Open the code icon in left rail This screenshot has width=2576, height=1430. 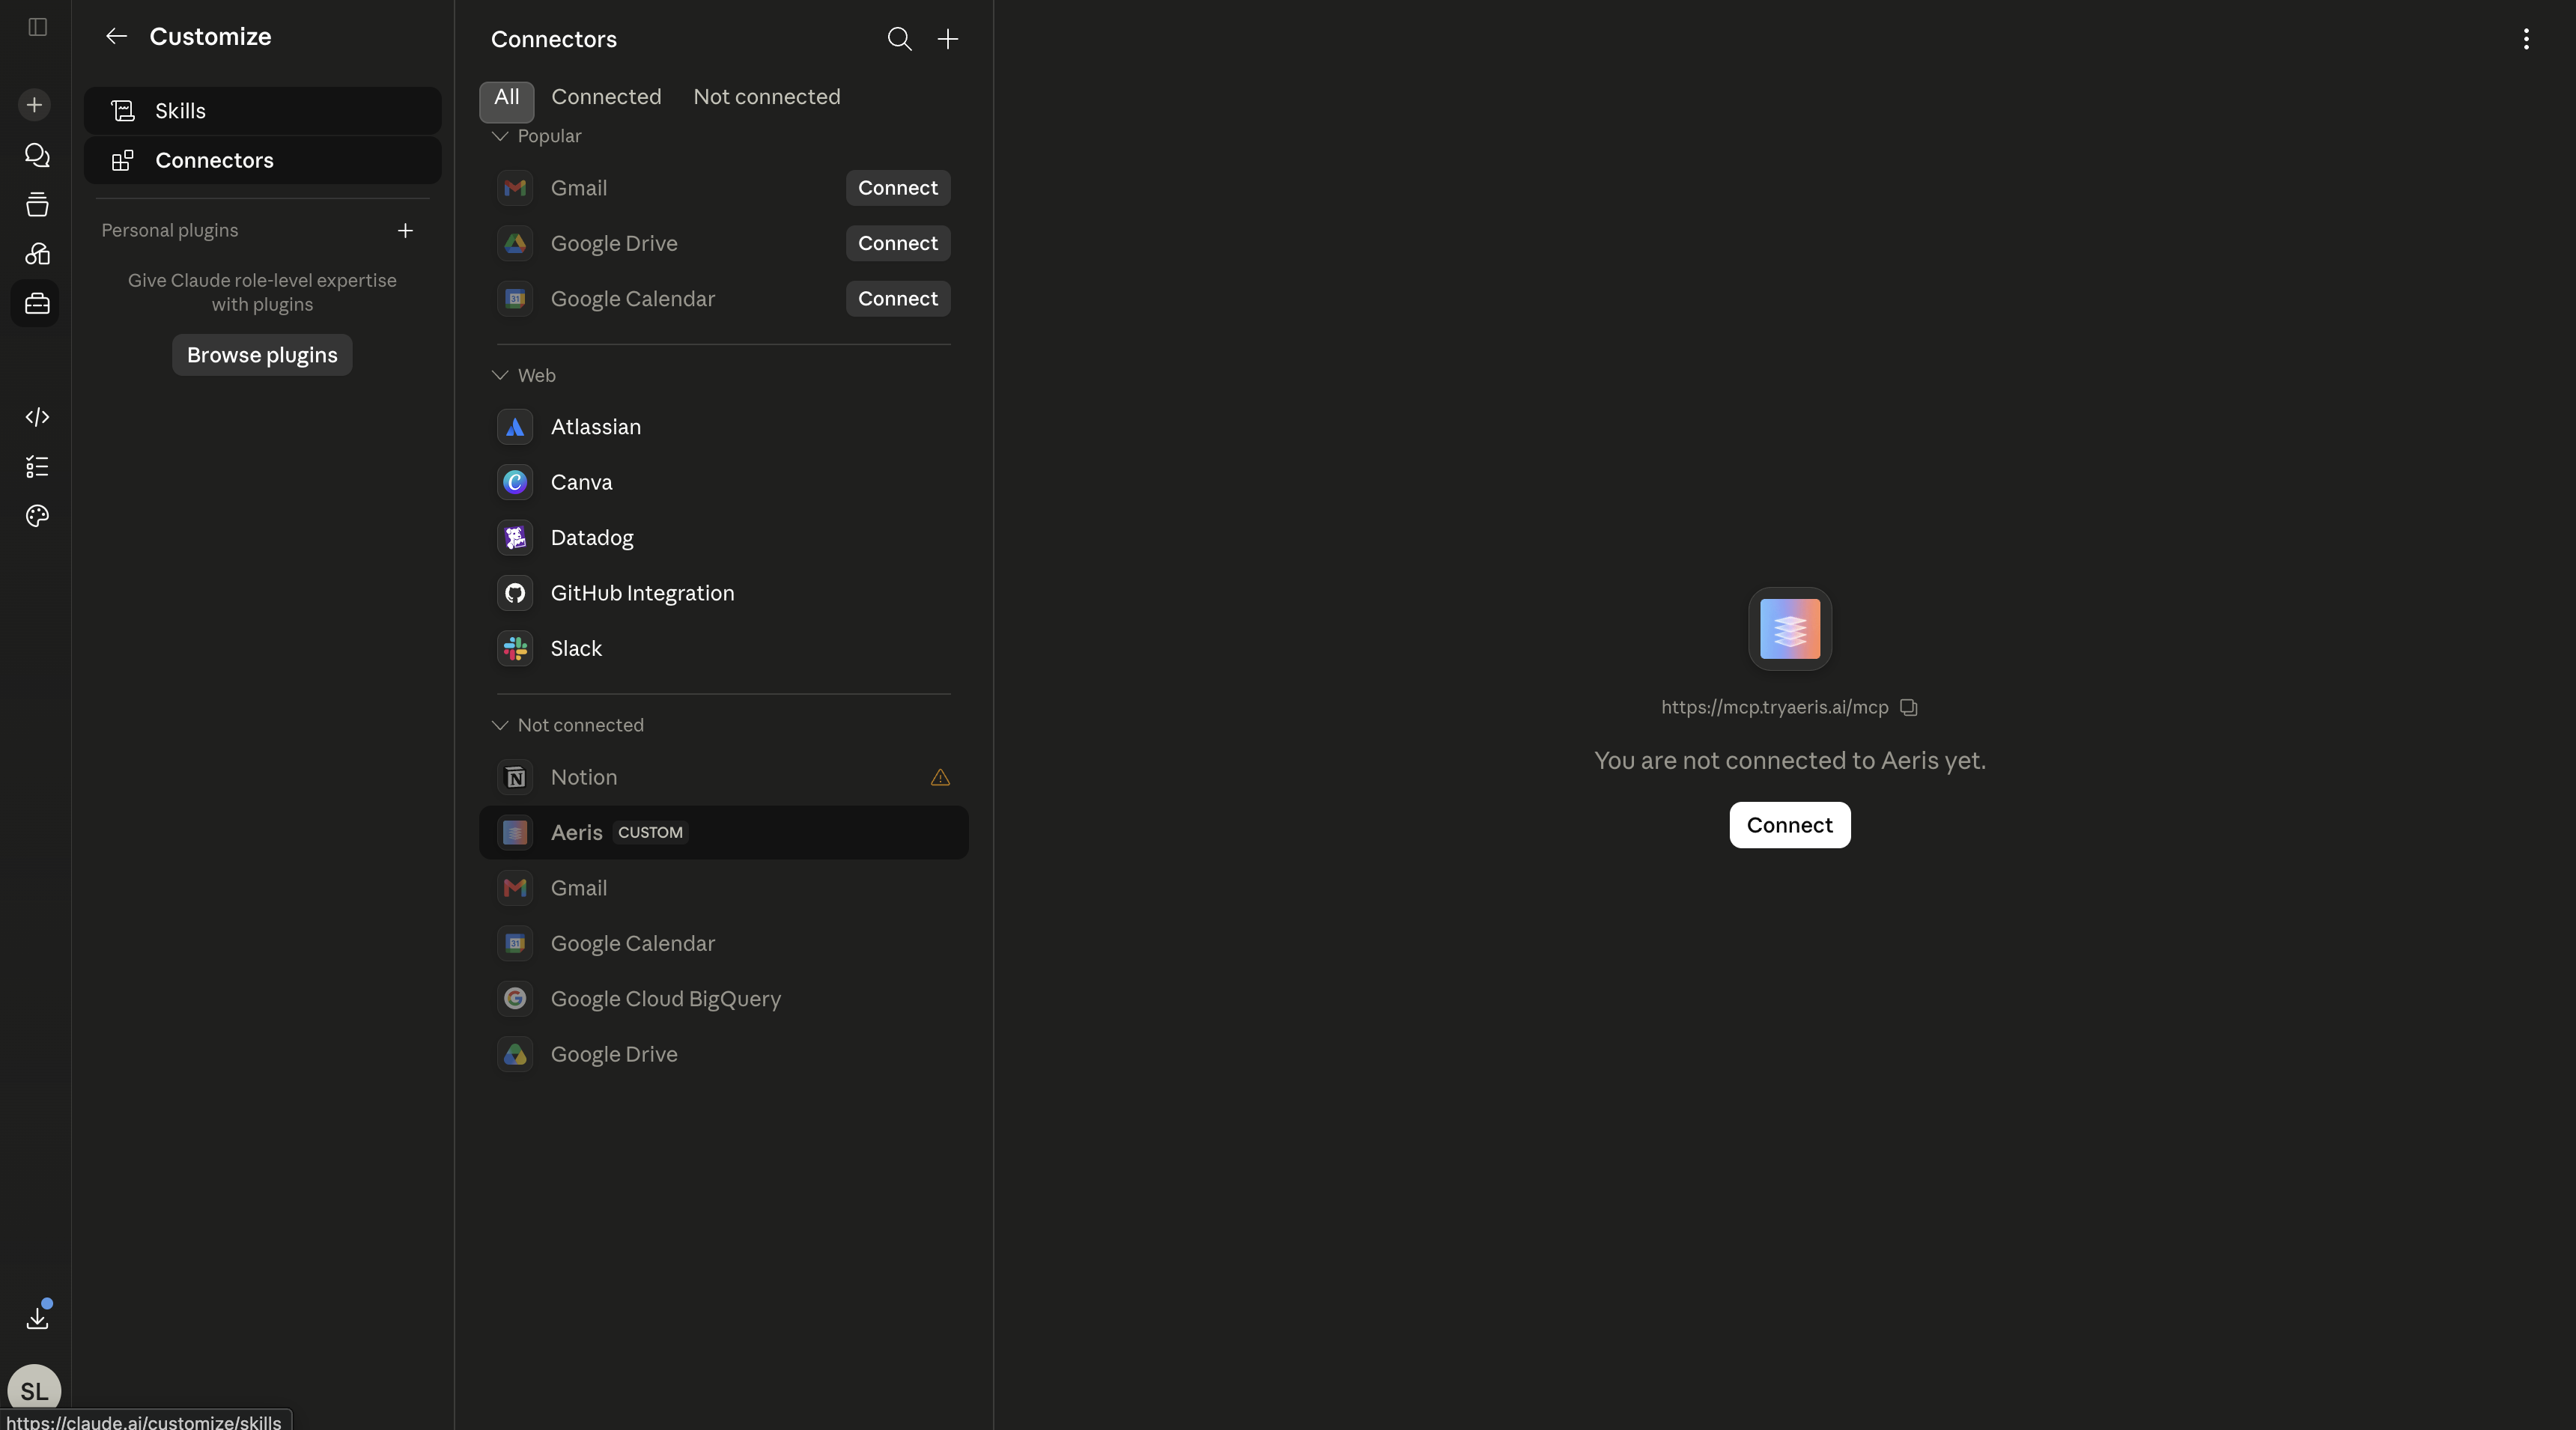37,417
